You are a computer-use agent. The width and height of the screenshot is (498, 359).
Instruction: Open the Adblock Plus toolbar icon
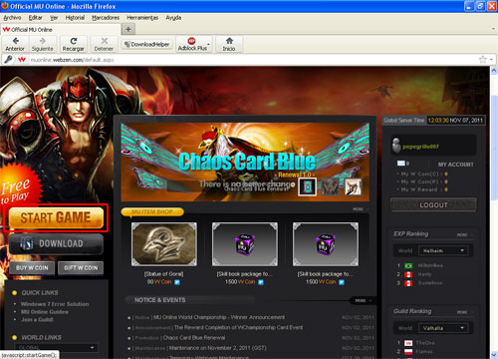pyautogui.click(x=193, y=44)
